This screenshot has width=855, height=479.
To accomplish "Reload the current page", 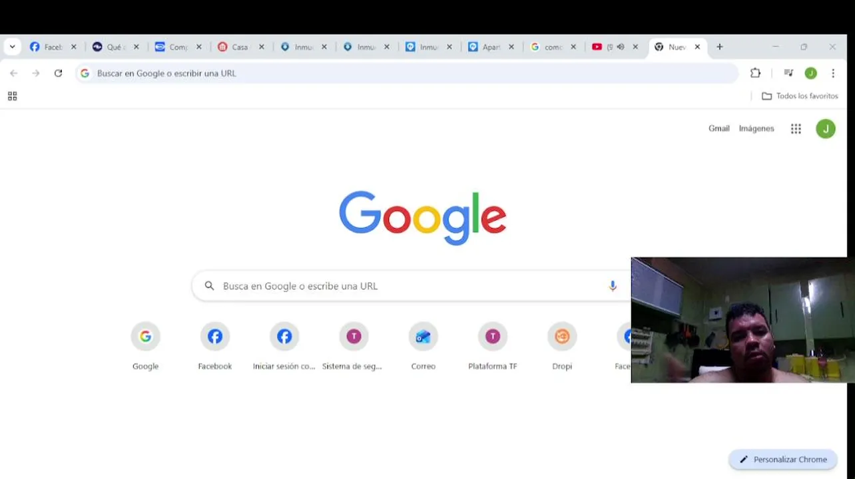I will pos(59,73).
